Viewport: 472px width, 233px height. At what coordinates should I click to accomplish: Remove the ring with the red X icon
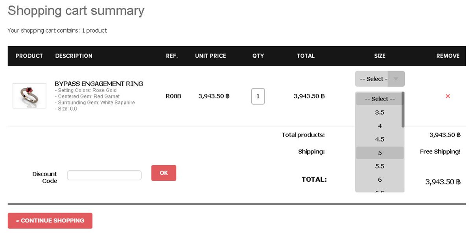tap(448, 96)
